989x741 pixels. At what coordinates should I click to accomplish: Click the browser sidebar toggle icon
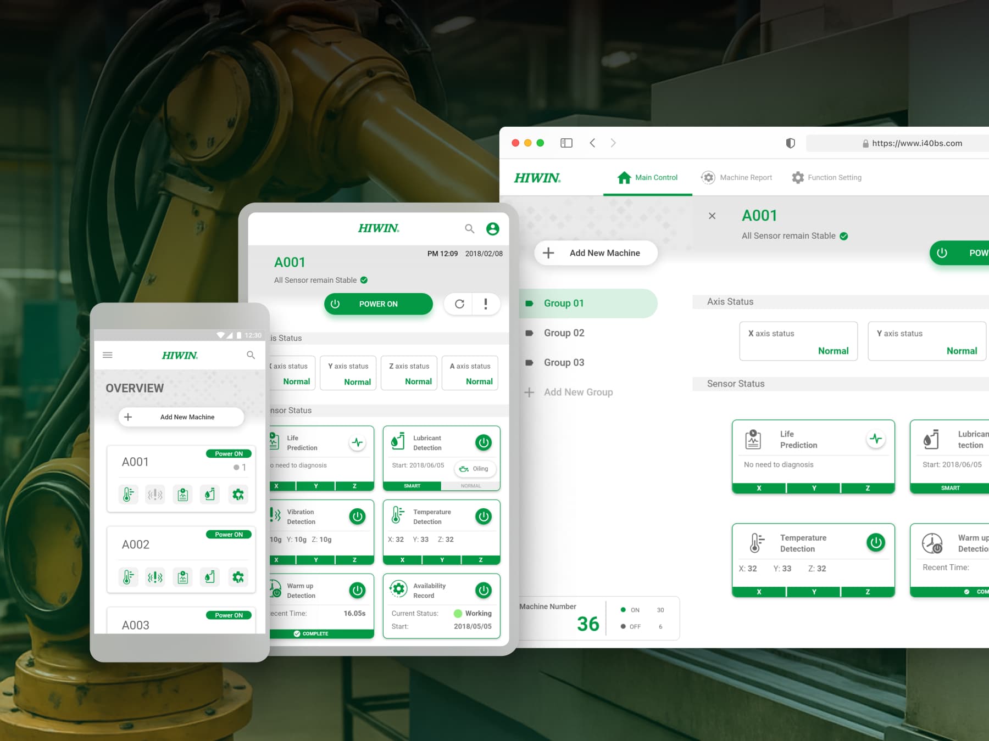pos(566,143)
